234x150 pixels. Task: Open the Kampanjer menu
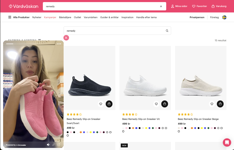(x=50, y=17)
